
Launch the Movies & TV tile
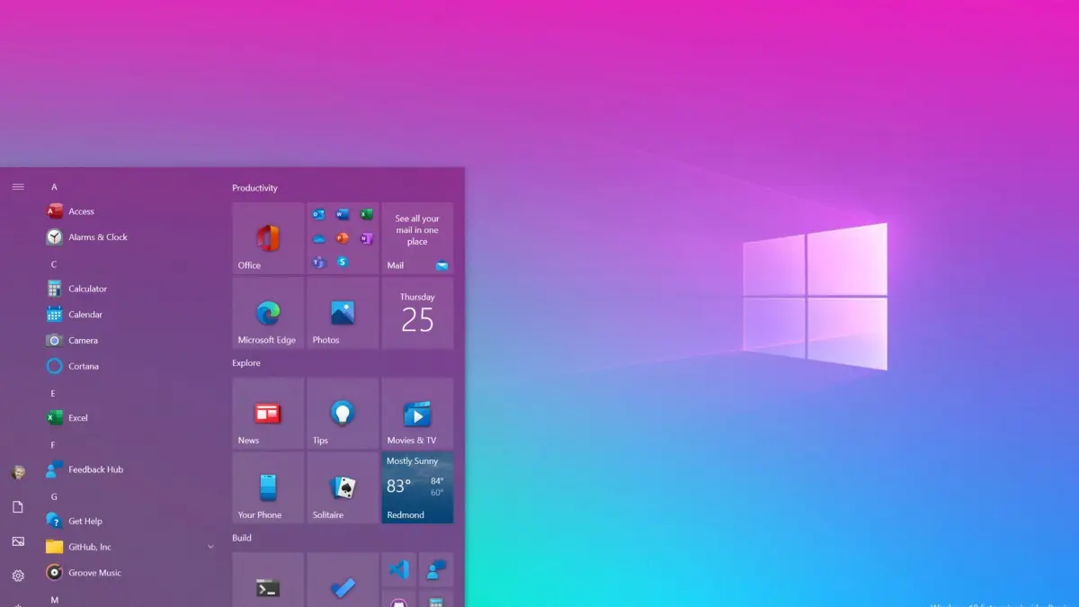point(417,414)
